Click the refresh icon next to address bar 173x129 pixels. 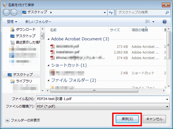click(111, 13)
